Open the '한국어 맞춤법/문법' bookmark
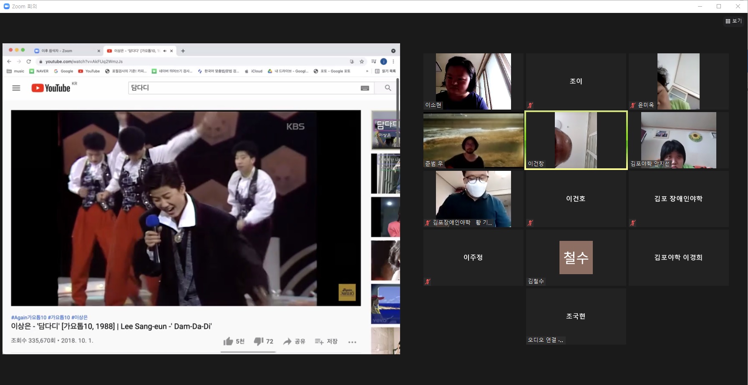The image size is (748, 385). tap(218, 71)
